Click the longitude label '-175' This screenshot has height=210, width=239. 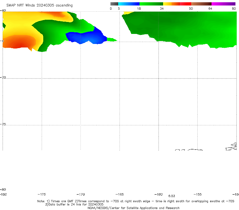[42, 194]
